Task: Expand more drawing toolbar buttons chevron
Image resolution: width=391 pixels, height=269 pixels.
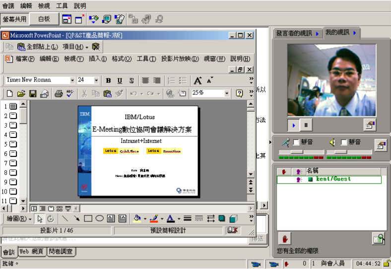Action: (251, 218)
